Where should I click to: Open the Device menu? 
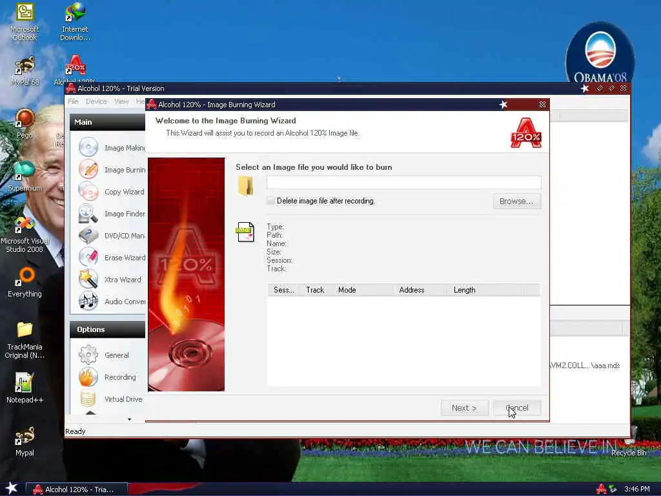96,101
